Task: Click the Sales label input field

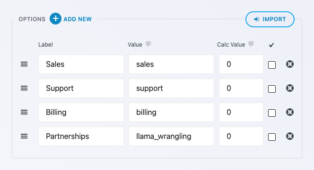Action: click(x=81, y=64)
